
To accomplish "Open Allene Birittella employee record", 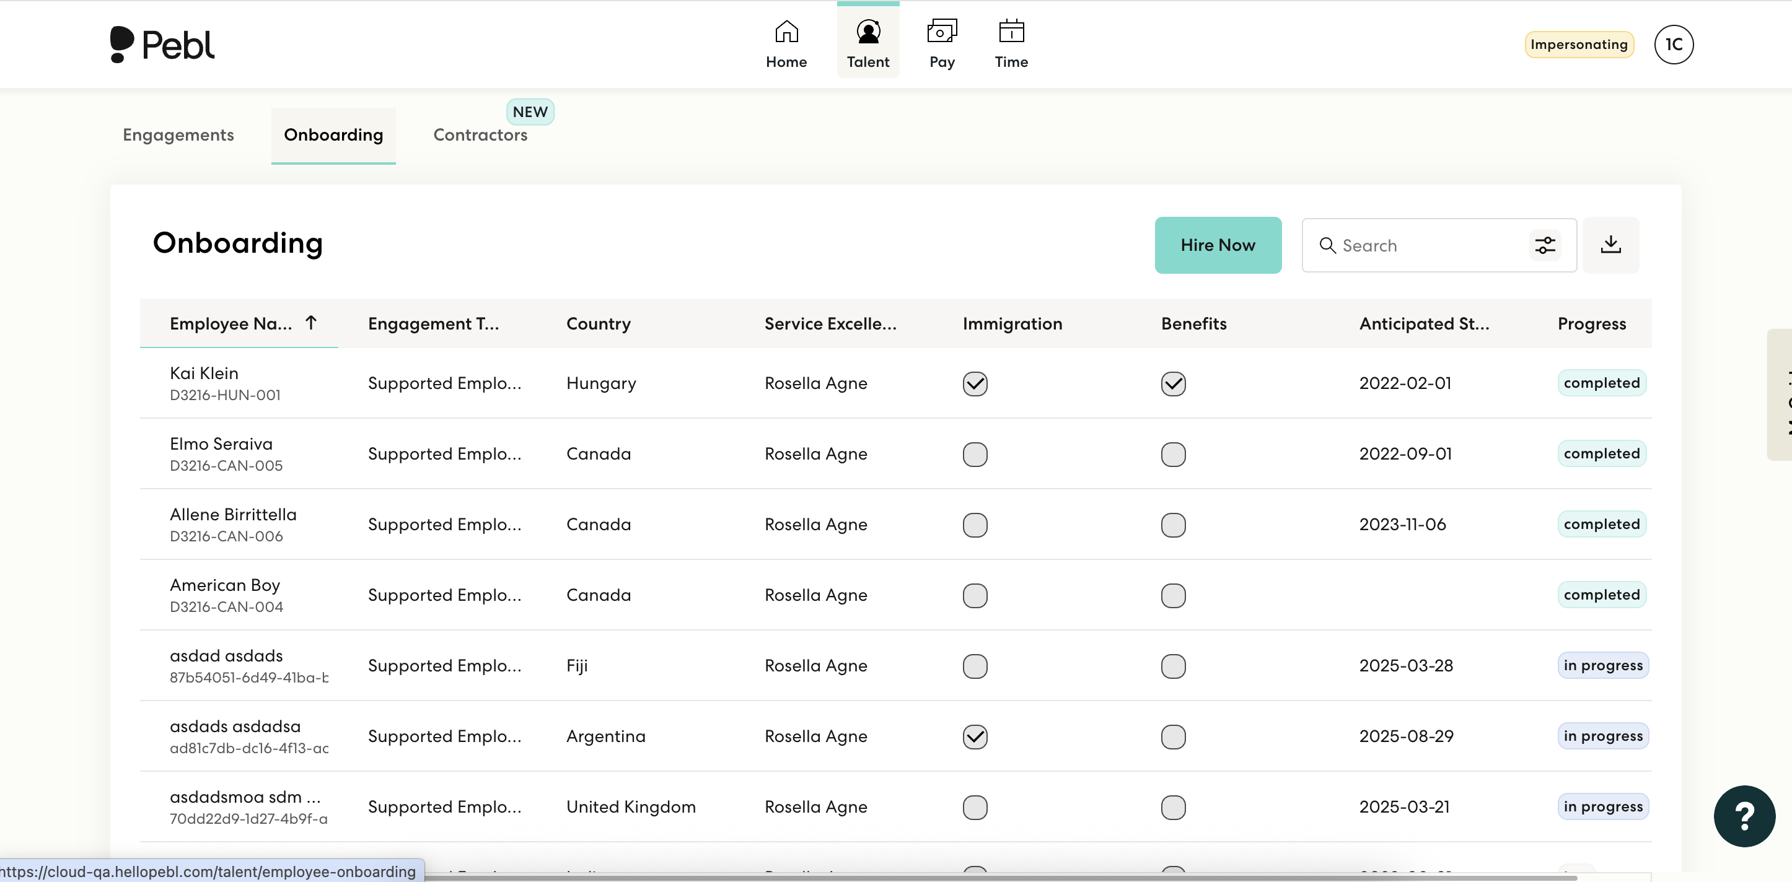I will pyautogui.click(x=233, y=515).
